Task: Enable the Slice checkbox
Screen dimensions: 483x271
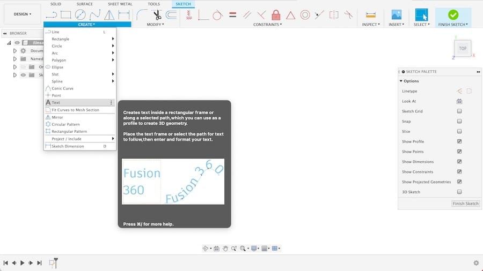Action: (x=459, y=131)
